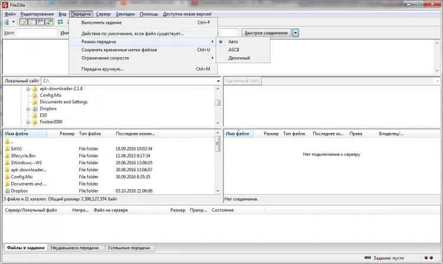Select the apk-downloader... row in file list

coord(109,170)
